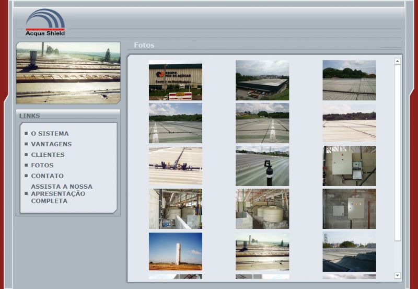This screenshot has width=418, height=289.
Task: Click the scroll up arrow in gallery
Action: click(x=398, y=62)
